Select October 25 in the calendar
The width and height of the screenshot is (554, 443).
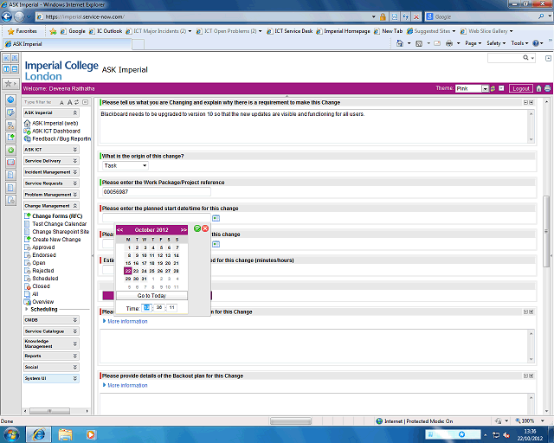point(152,271)
